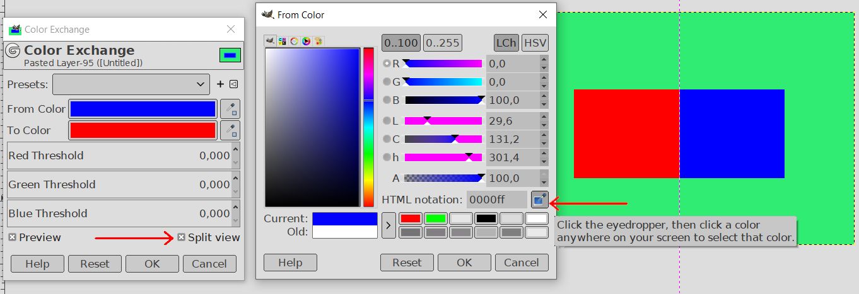Click the Old white color swatch
The image size is (859, 294).
click(x=345, y=232)
